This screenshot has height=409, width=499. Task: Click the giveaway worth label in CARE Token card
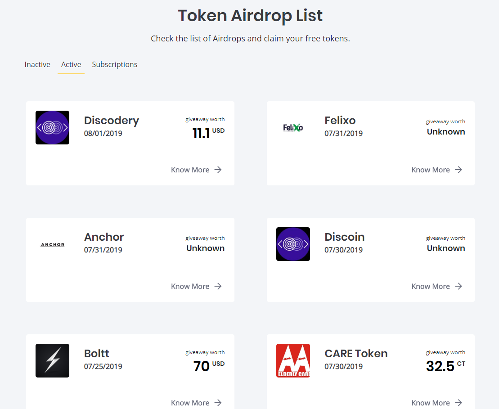click(x=445, y=352)
